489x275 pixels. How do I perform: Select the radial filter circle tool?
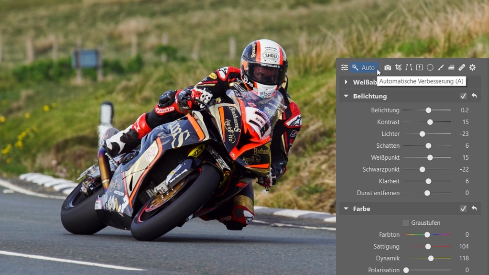pos(430,67)
